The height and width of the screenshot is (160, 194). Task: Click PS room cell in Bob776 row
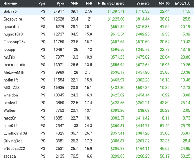click(43, 11)
